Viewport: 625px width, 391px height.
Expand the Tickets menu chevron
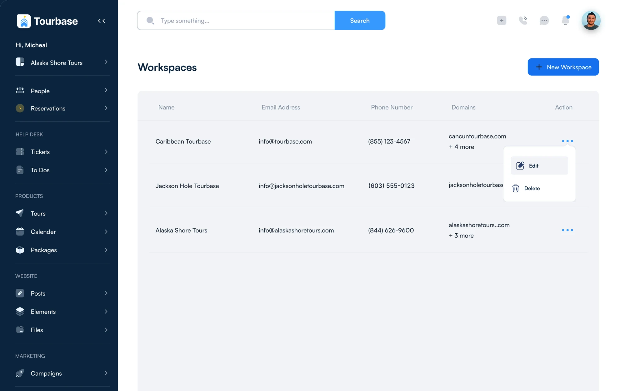pos(106,152)
